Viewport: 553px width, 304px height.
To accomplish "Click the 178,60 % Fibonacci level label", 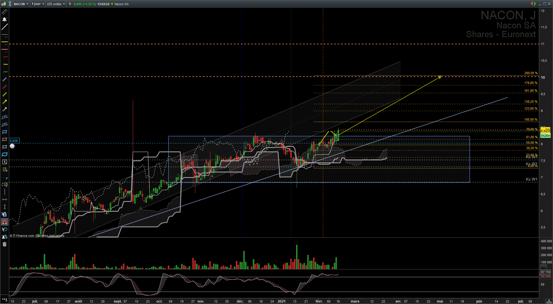I will 531,83.
